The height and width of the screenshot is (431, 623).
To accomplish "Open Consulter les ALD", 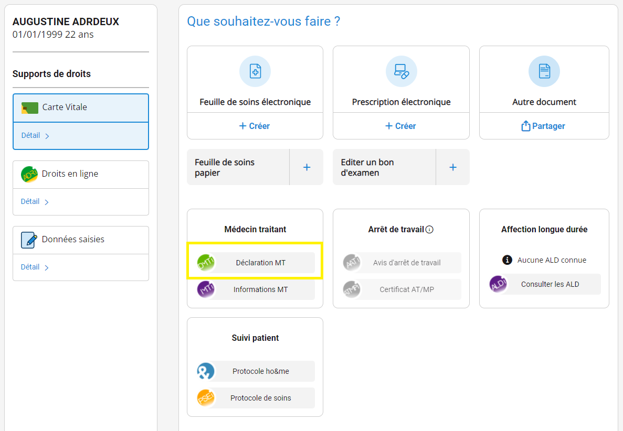I will pos(550,284).
